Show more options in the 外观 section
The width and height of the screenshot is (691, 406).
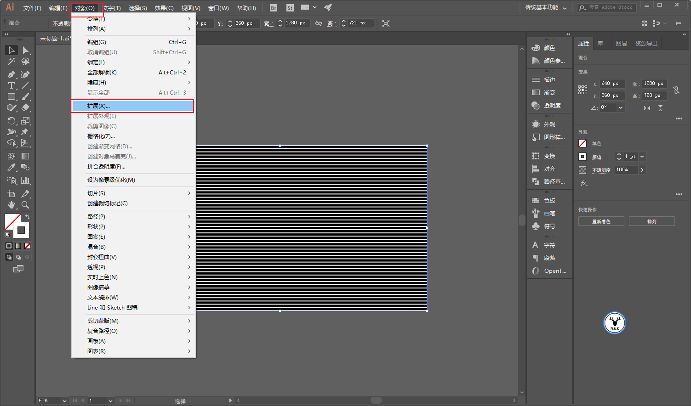pyautogui.click(x=679, y=194)
